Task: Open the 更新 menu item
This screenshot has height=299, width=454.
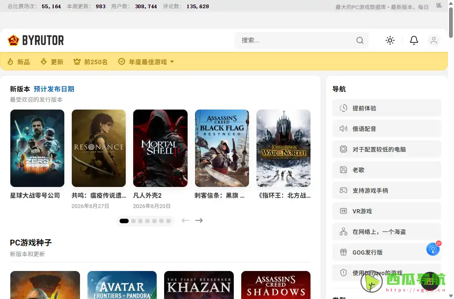Action: [52, 62]
